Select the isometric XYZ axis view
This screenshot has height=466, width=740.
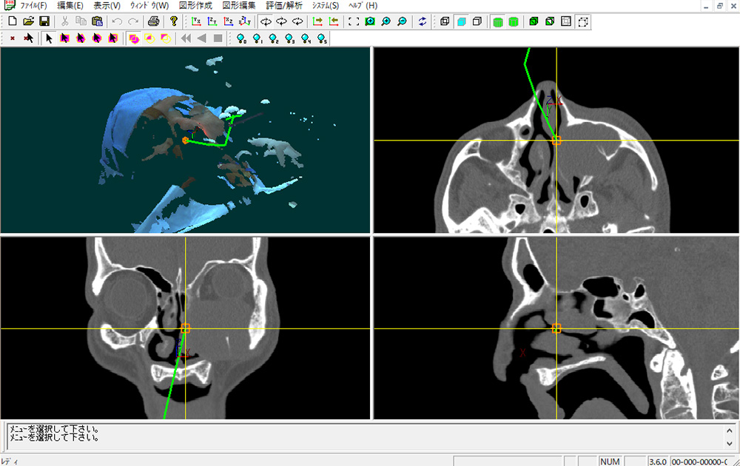pyautogui.click(x=244, y=21)
